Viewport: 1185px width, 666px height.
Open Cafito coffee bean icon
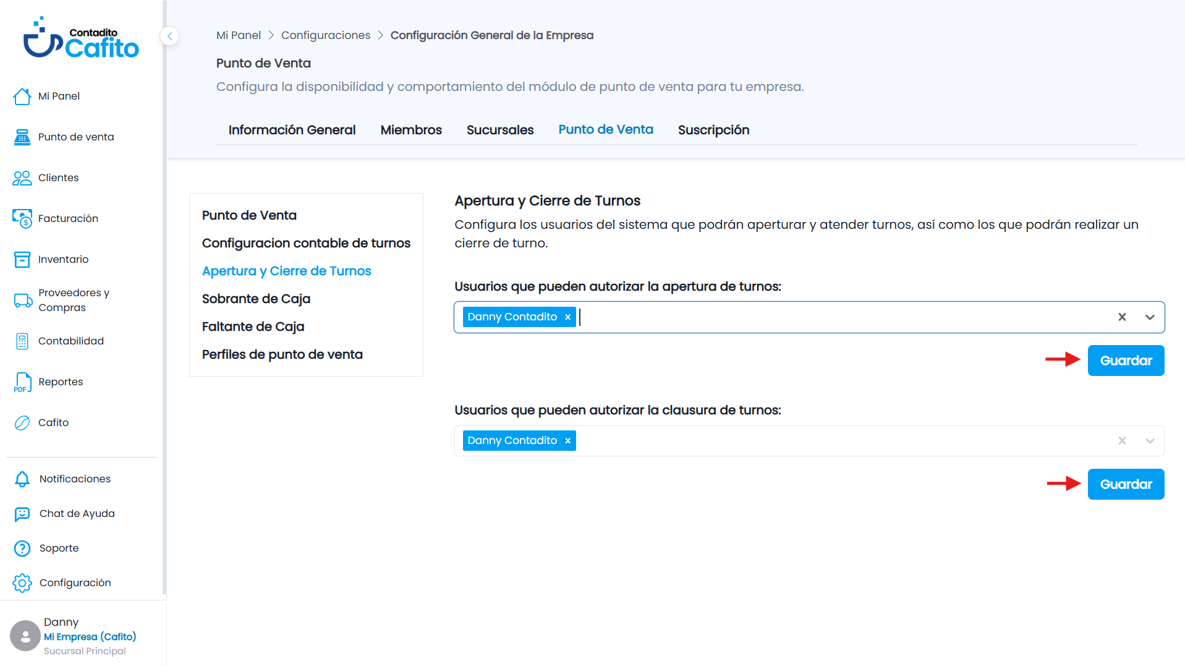coord(22,422)
